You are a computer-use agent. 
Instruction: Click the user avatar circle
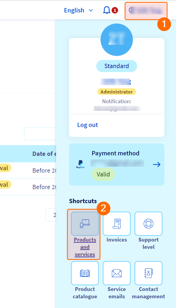tap(116, 39)
